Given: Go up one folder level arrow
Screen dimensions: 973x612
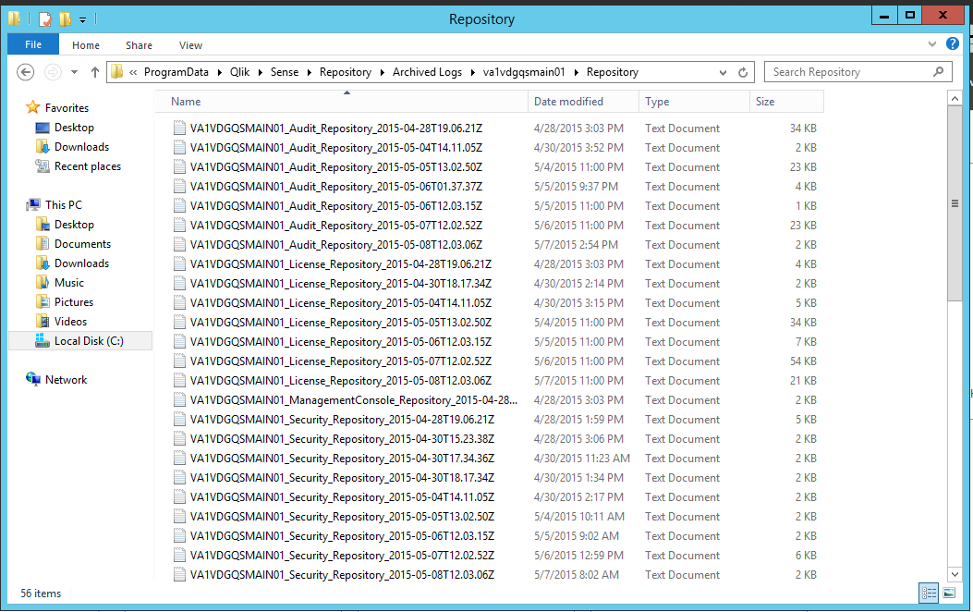Looking at the screenshot, I should (95, 72).
